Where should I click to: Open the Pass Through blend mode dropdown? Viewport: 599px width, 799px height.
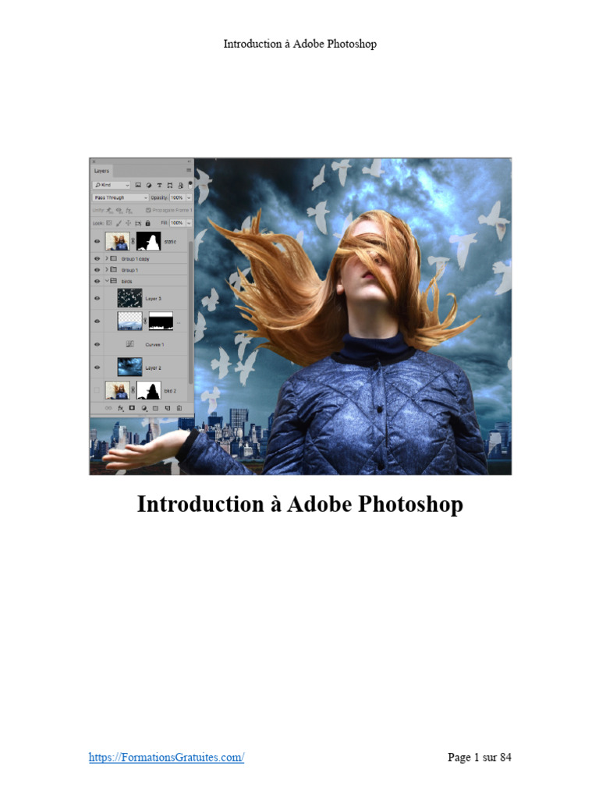point(120,197)
